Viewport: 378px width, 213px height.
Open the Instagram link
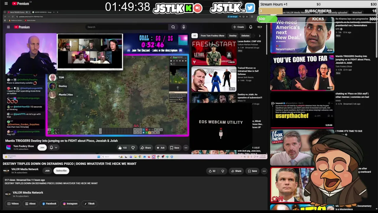click(70, 204)
